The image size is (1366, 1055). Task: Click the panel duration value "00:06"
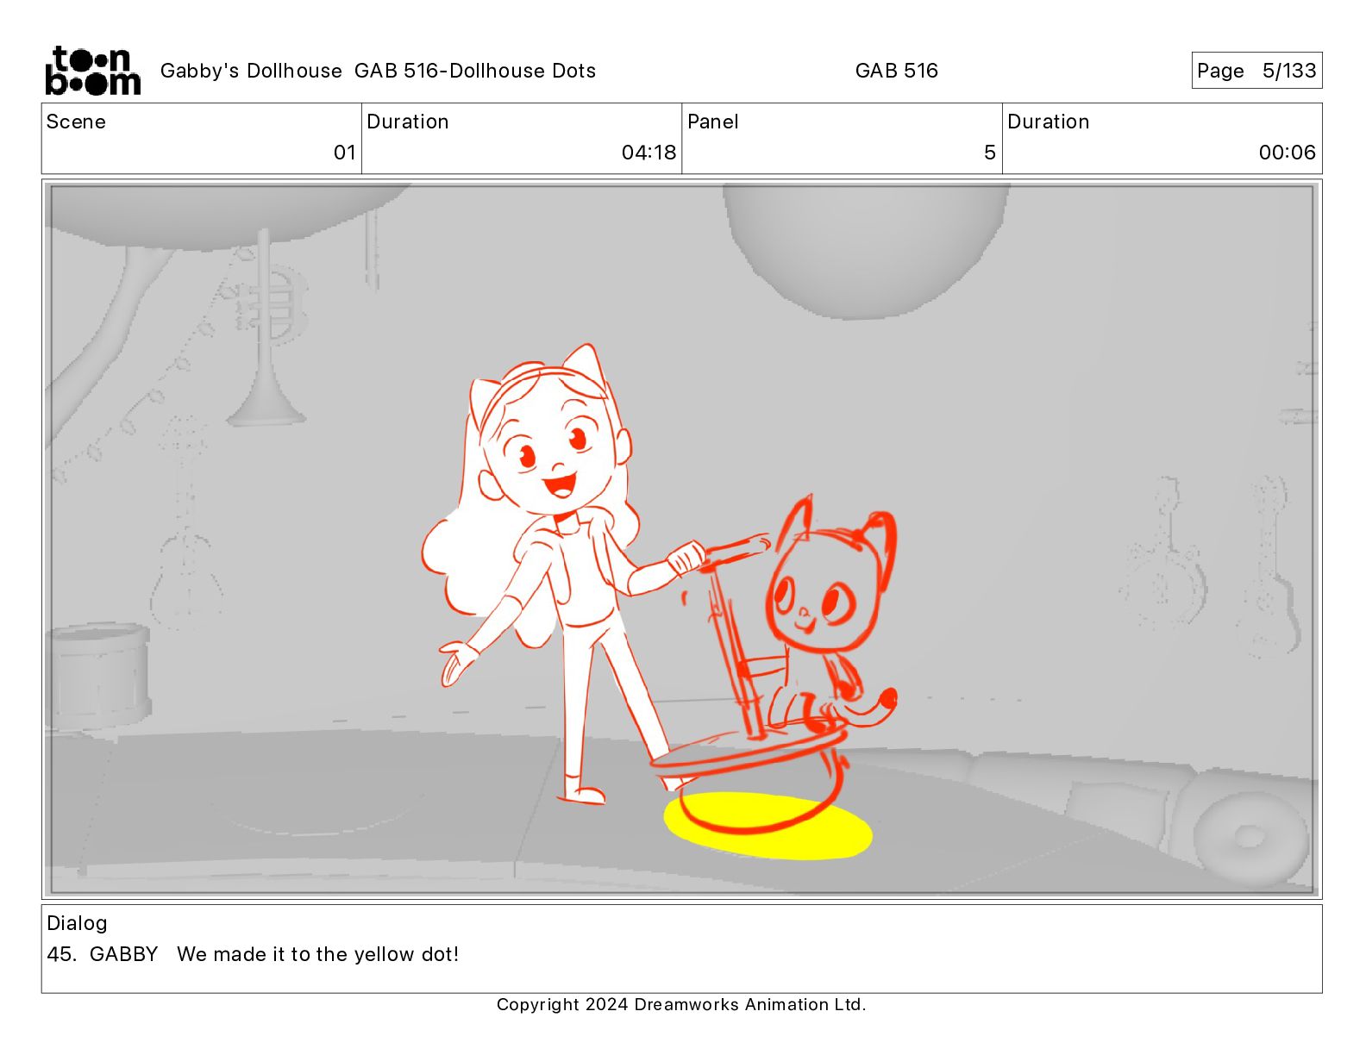tap(1287, 153)
